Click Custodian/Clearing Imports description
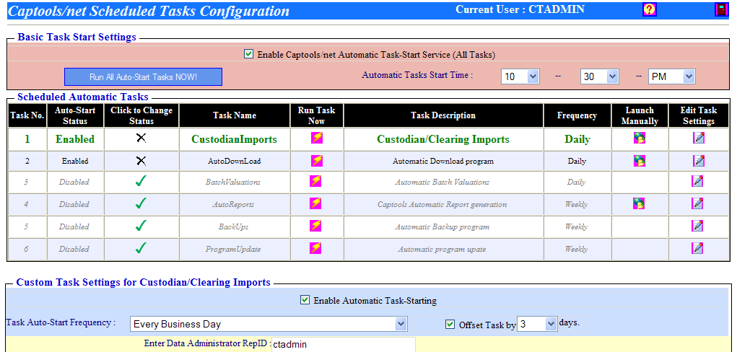 443,139
